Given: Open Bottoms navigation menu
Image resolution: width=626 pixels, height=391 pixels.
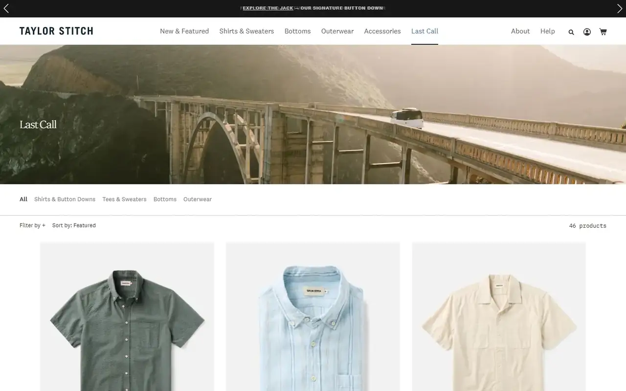Looking at the screenshot, I should click(297, 31).
